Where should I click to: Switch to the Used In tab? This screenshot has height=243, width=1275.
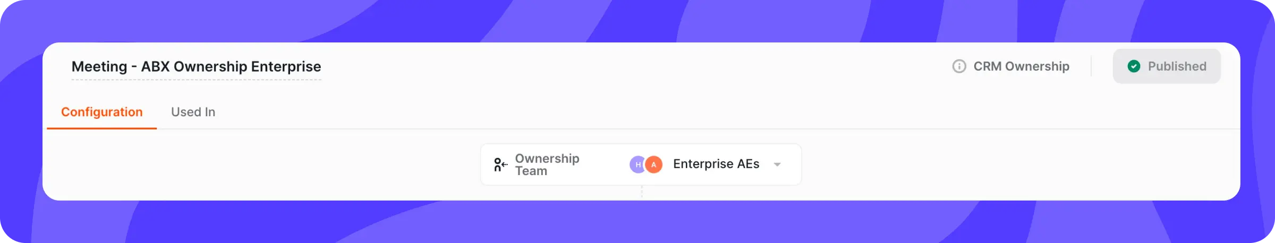(x=193, y=112)
